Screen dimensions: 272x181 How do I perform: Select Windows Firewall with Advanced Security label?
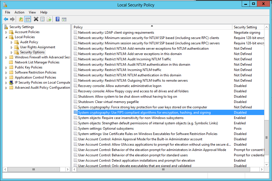pyautogui.click(x=42, y=57)
